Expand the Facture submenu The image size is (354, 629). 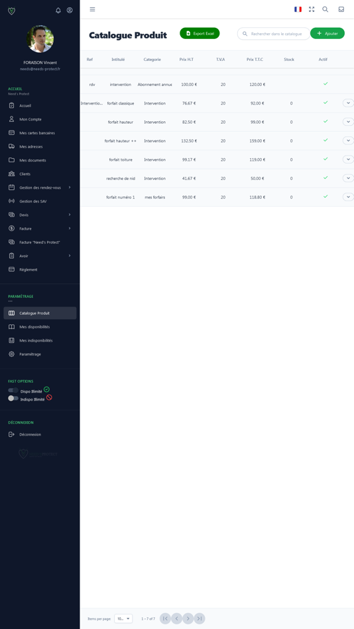coord(39,228)
